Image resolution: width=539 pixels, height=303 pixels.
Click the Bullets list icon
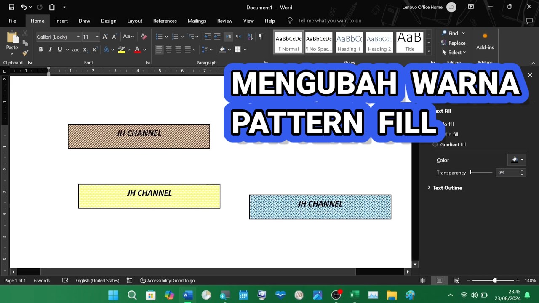pyautogui.click(x=159, y=37)
